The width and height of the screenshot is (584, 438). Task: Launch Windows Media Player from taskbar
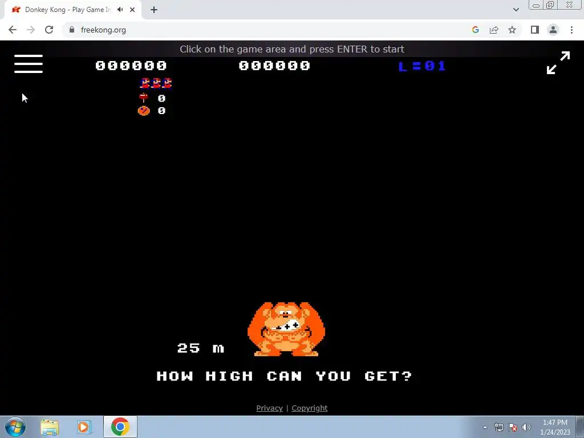tap(84, 427)
